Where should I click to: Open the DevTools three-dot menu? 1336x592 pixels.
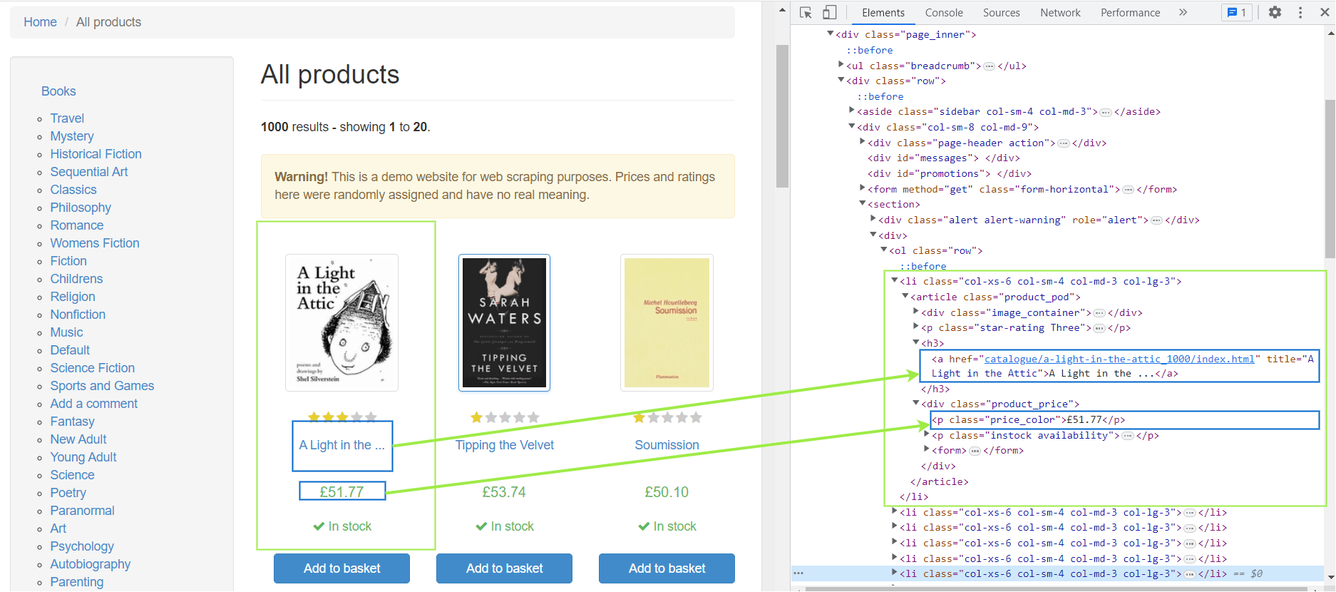pyautogui.click(x=1300, y=12)
